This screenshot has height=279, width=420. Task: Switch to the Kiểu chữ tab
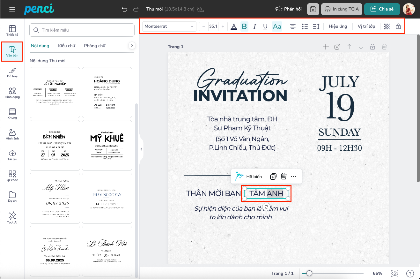point(67,46)
